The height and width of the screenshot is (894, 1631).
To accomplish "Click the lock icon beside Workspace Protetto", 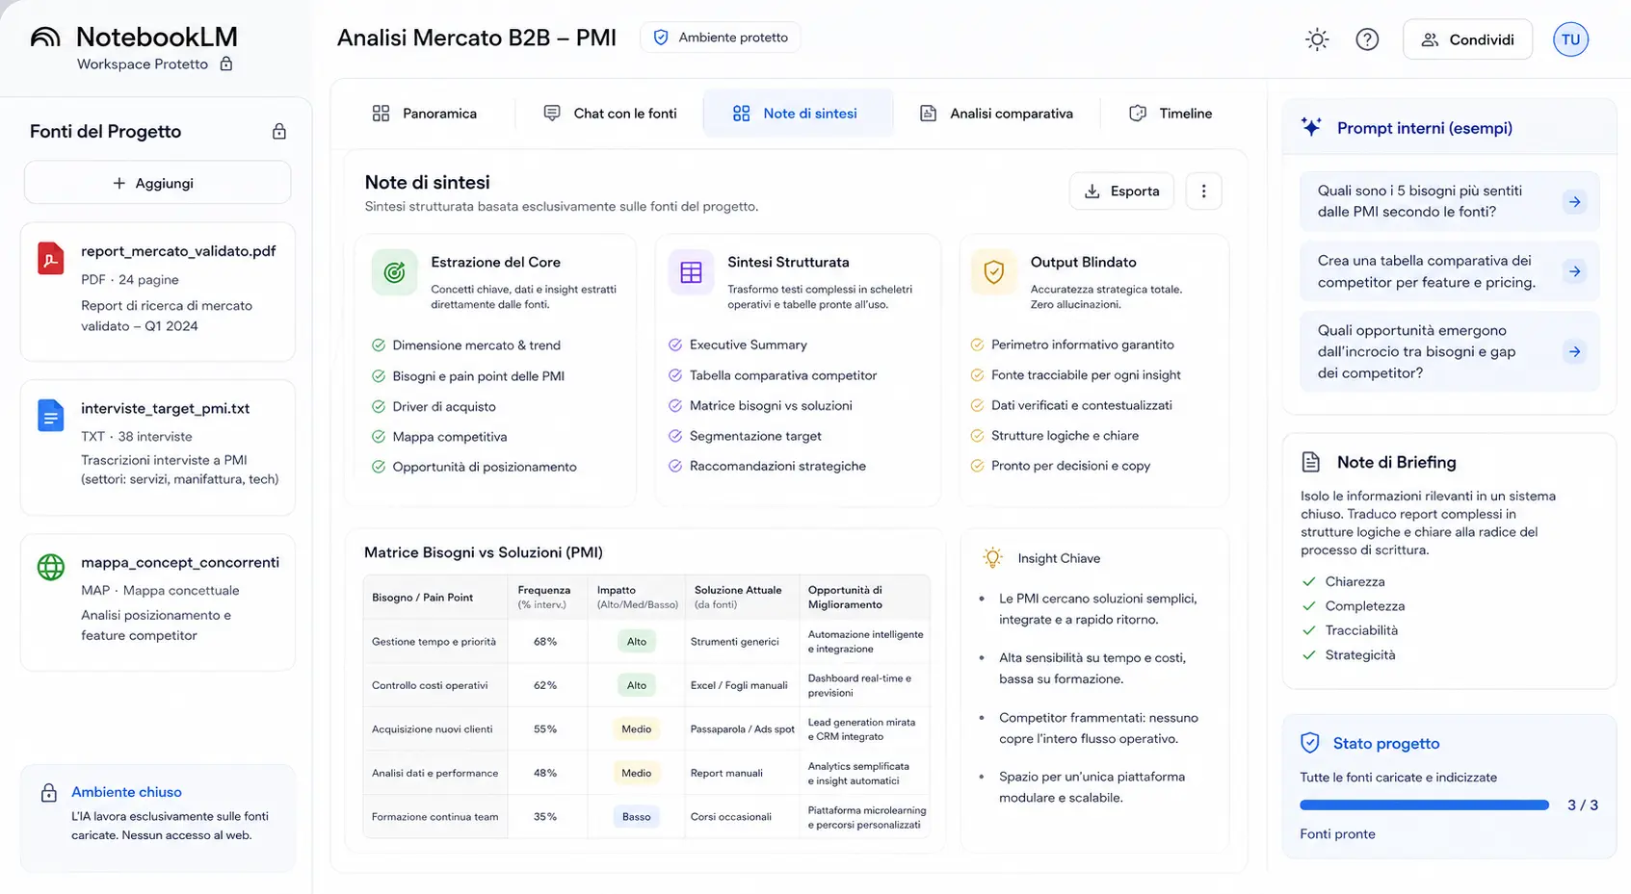I will (226, 64).
